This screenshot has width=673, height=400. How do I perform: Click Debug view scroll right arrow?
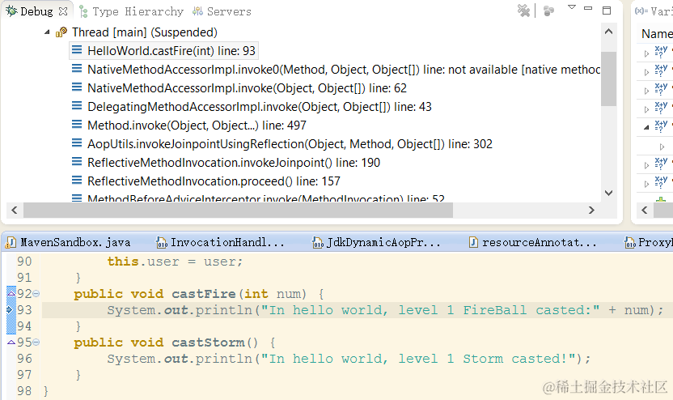[x=591, y=210]
